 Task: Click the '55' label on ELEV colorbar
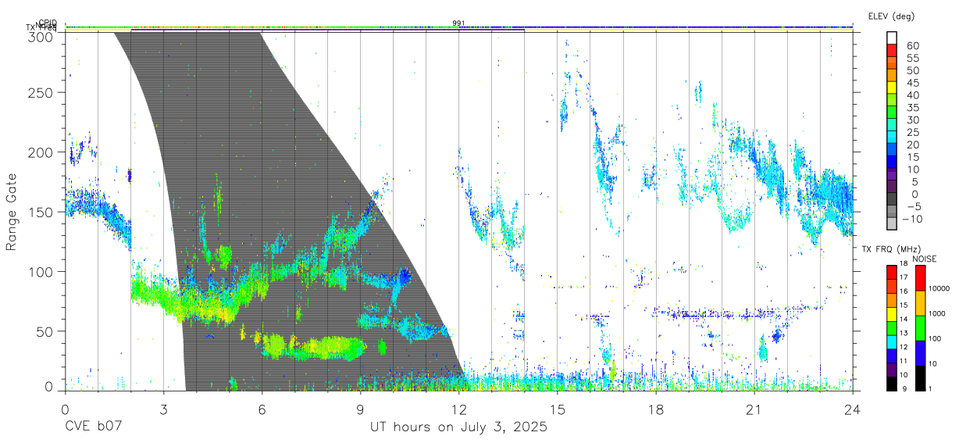pyautogui.click(x=913, y=59)
